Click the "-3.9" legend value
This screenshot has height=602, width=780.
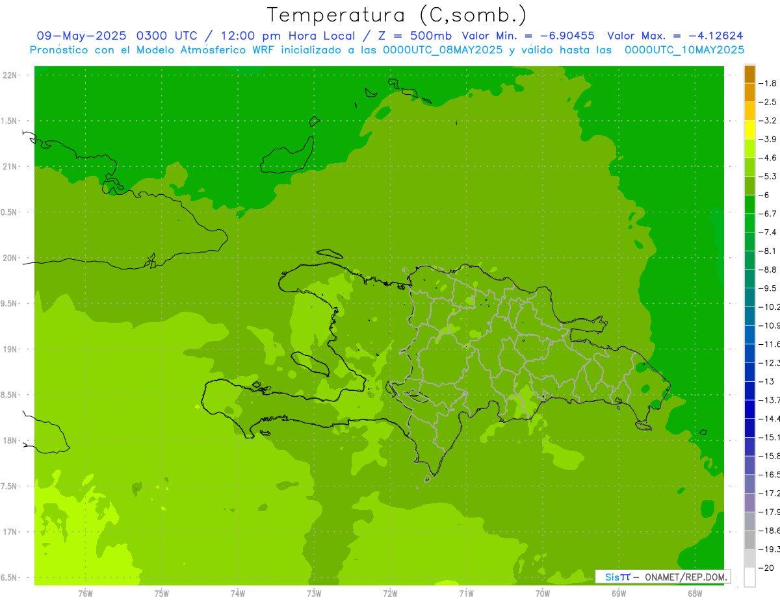coord(767,139)
